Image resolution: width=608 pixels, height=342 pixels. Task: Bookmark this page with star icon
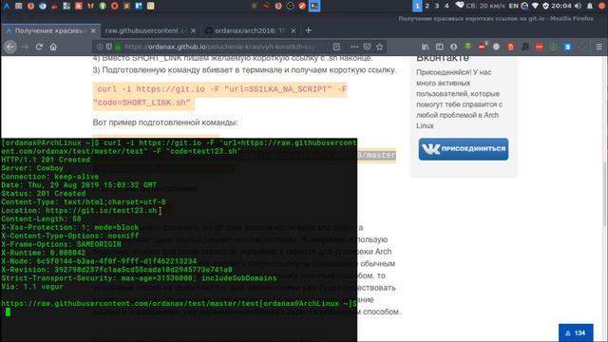(380, 47)
